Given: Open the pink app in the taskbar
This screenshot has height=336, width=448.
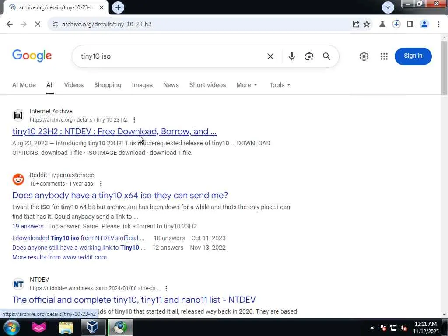Looking at the screenshot, I should pos(39,327).
